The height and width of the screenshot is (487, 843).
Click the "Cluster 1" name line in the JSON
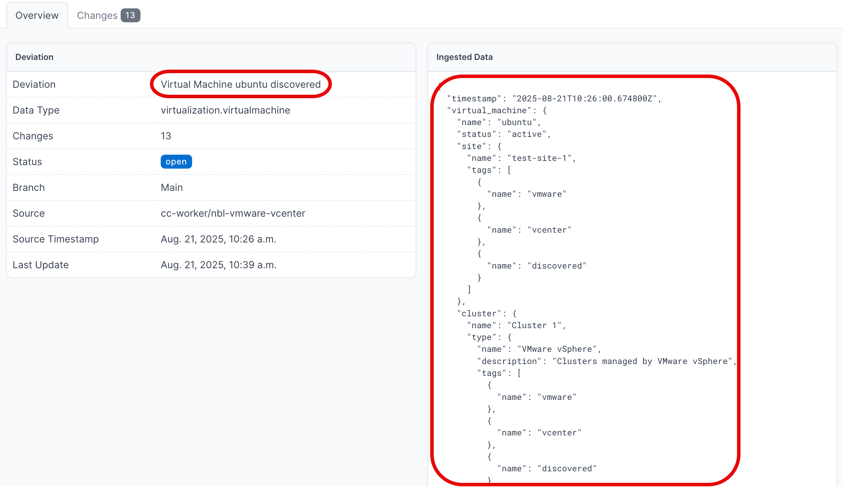coord(517,325)
